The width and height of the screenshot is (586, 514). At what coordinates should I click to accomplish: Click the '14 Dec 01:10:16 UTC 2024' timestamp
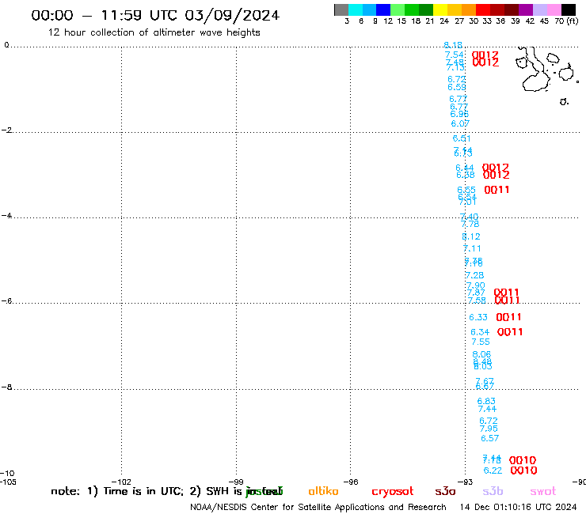click(518, 507)
